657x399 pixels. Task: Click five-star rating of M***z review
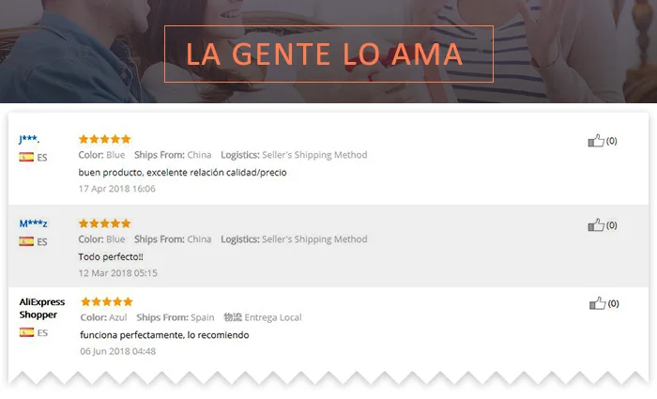(x=105, y=223)
